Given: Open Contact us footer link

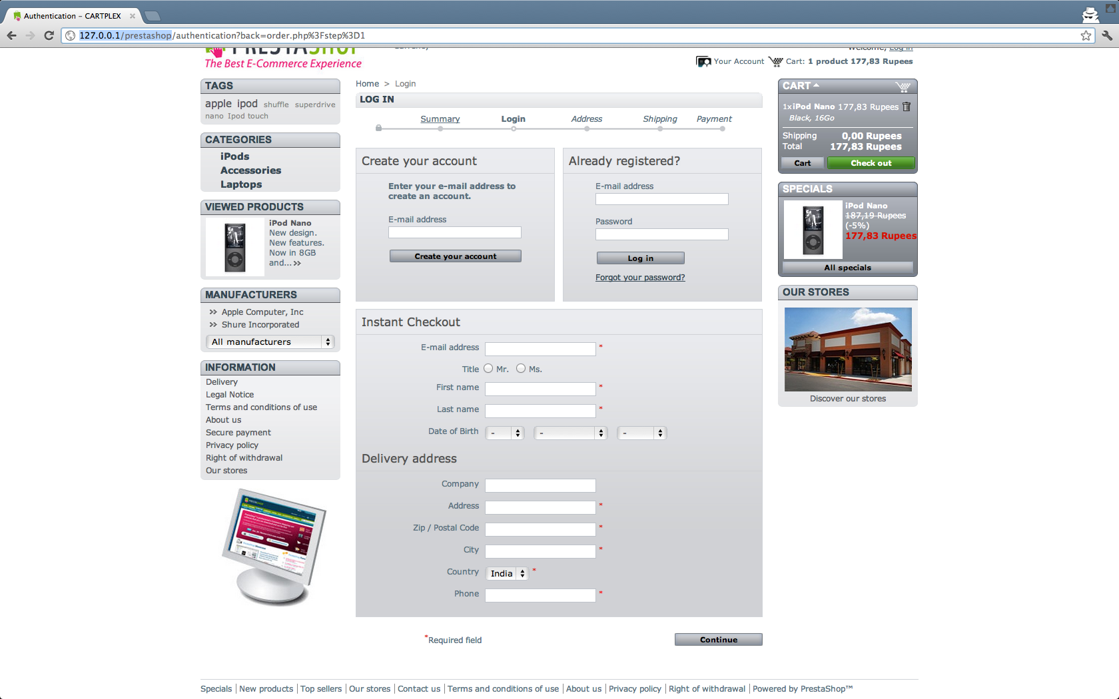Looking at the screenshot, I should pyautogui.click(x=419, y=689).
